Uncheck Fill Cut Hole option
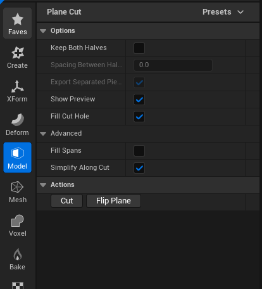Image resolution: width=262 pixels, height=289 pixels. 139,117
